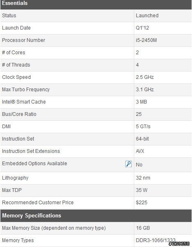Click the Lithography label

tap(15, 178)
